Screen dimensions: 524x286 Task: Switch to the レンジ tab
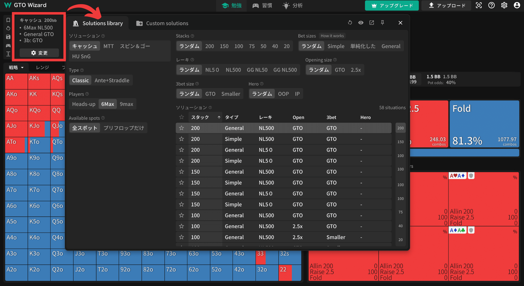coord(42,68)
